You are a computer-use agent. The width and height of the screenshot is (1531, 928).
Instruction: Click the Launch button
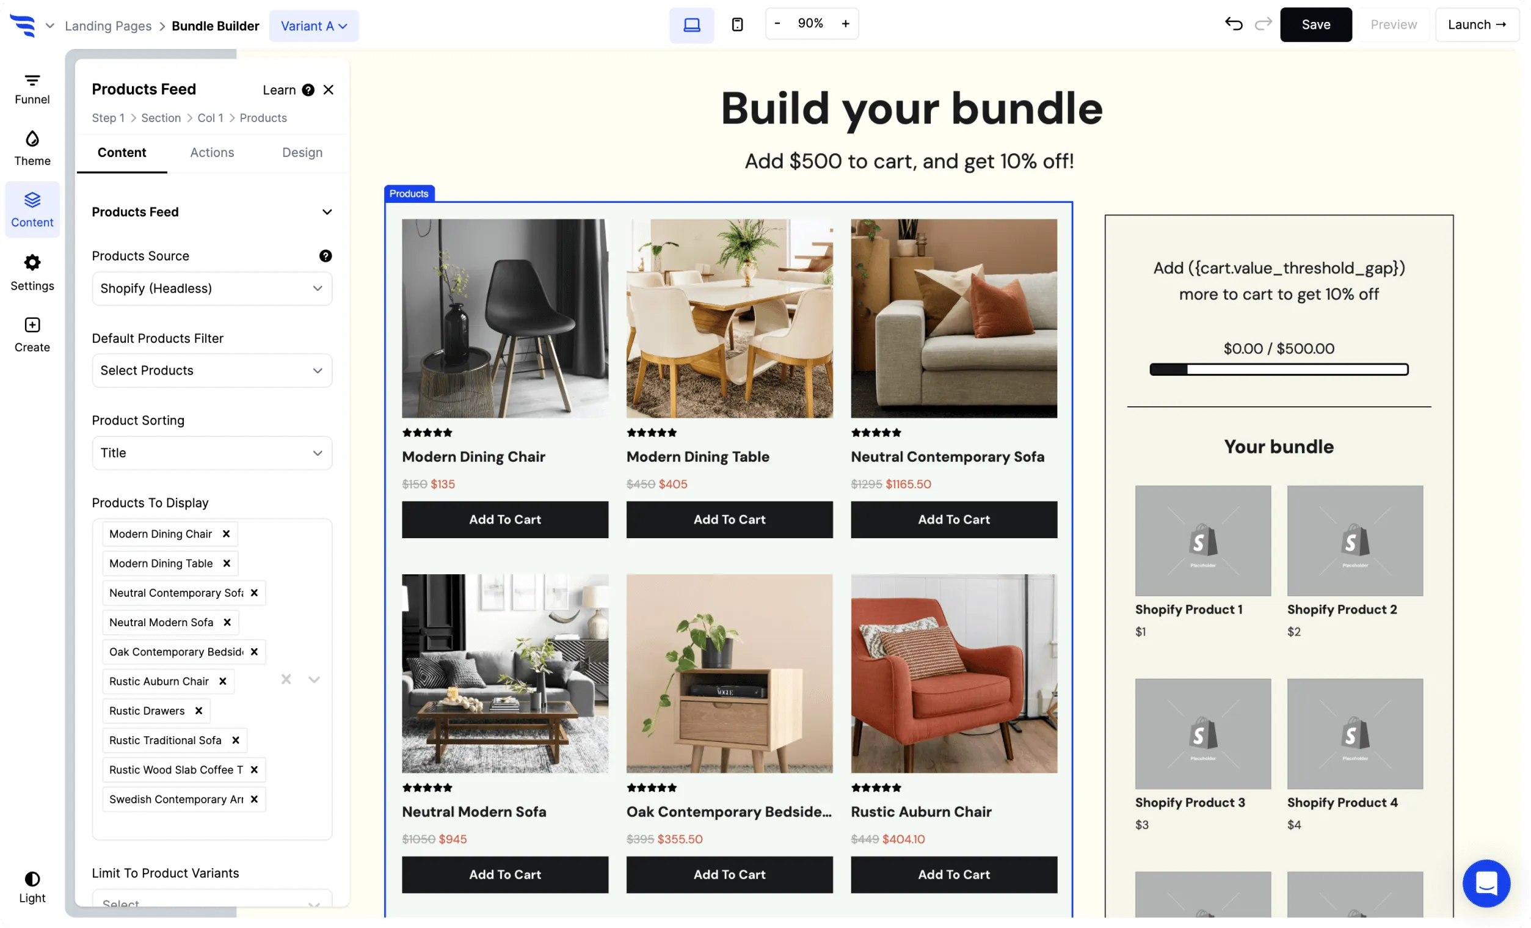pos(1477,24)
